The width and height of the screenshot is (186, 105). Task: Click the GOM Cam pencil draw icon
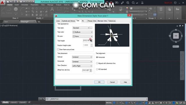(x=122, y=3)
